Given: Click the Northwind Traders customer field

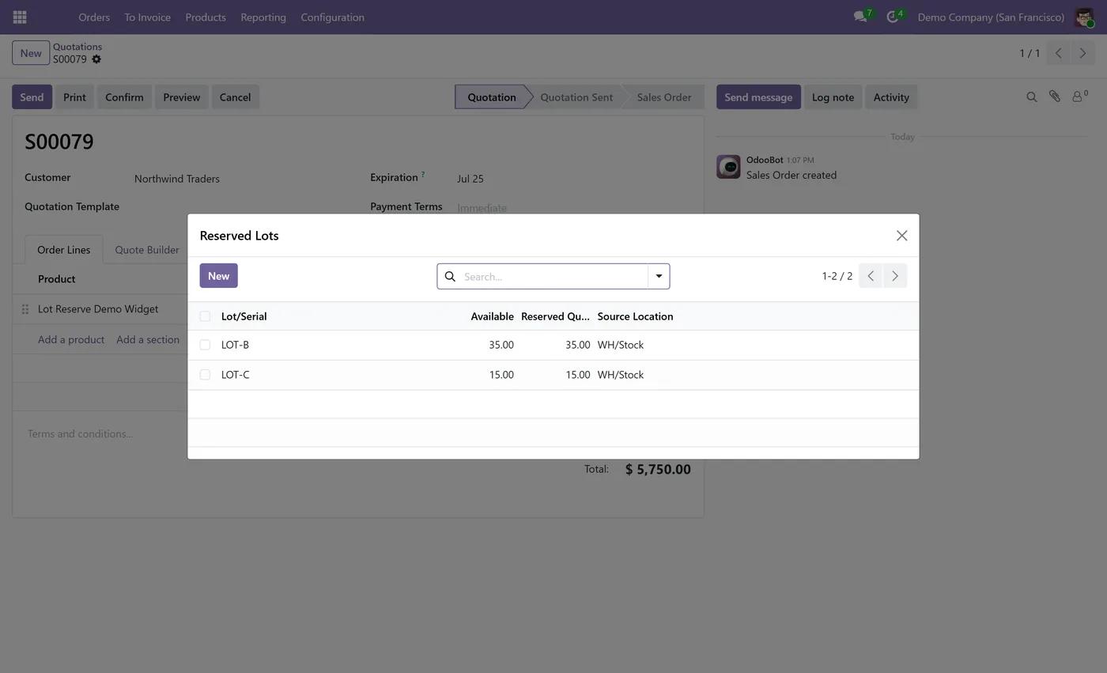Looking at the screenshot, I should 177,179.
